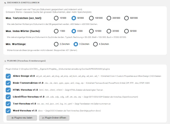This screenshot has height=124, width=170.
Task: Click the Suchindex-Einstellungen magnifier icon
Action: (5, 2)
